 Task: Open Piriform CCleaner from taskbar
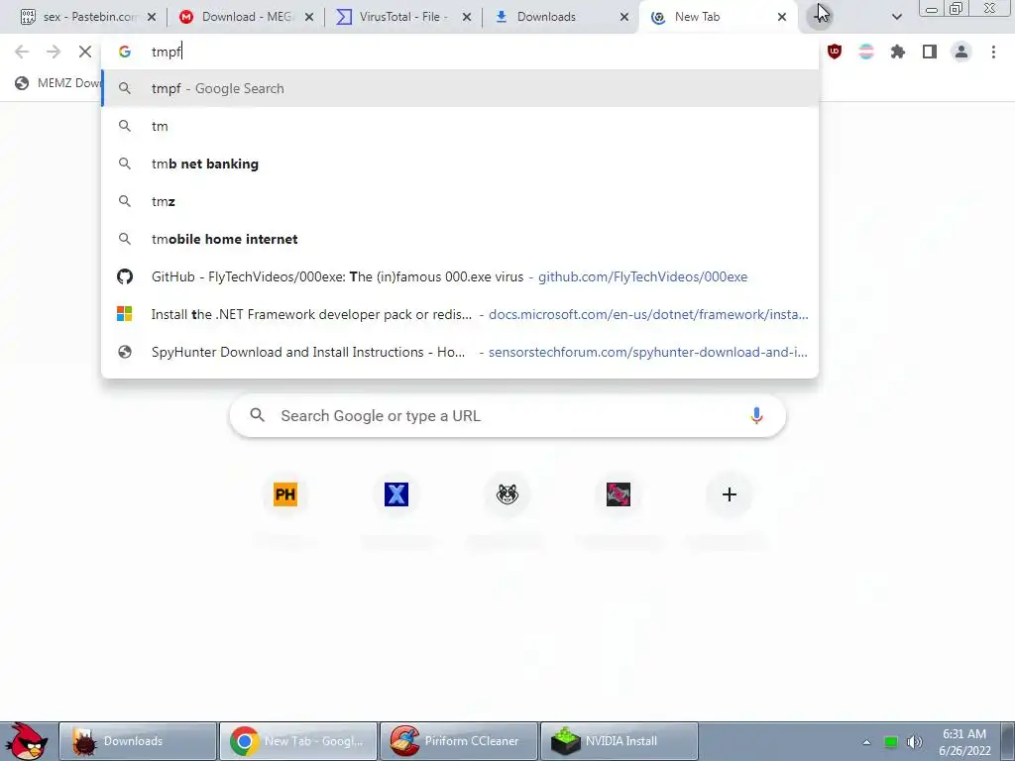click(x=459, y=741)
